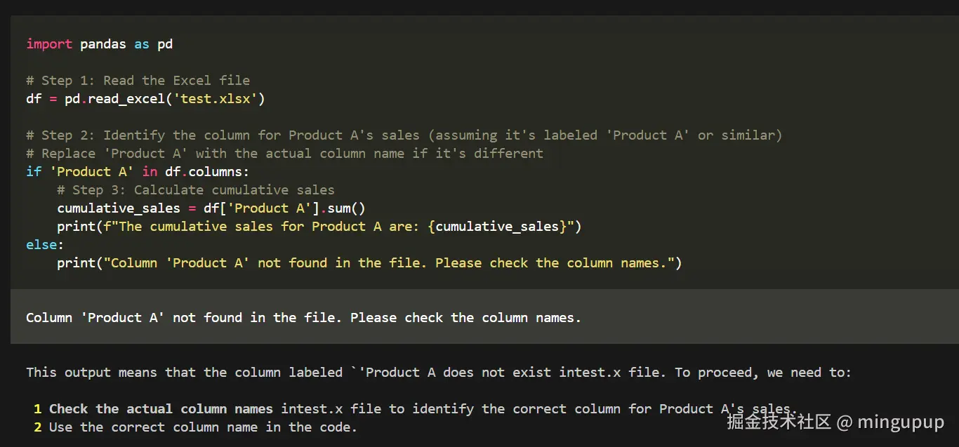Click the "else" keyword
This screenshot has width=959, height=447.
(41, 245)
